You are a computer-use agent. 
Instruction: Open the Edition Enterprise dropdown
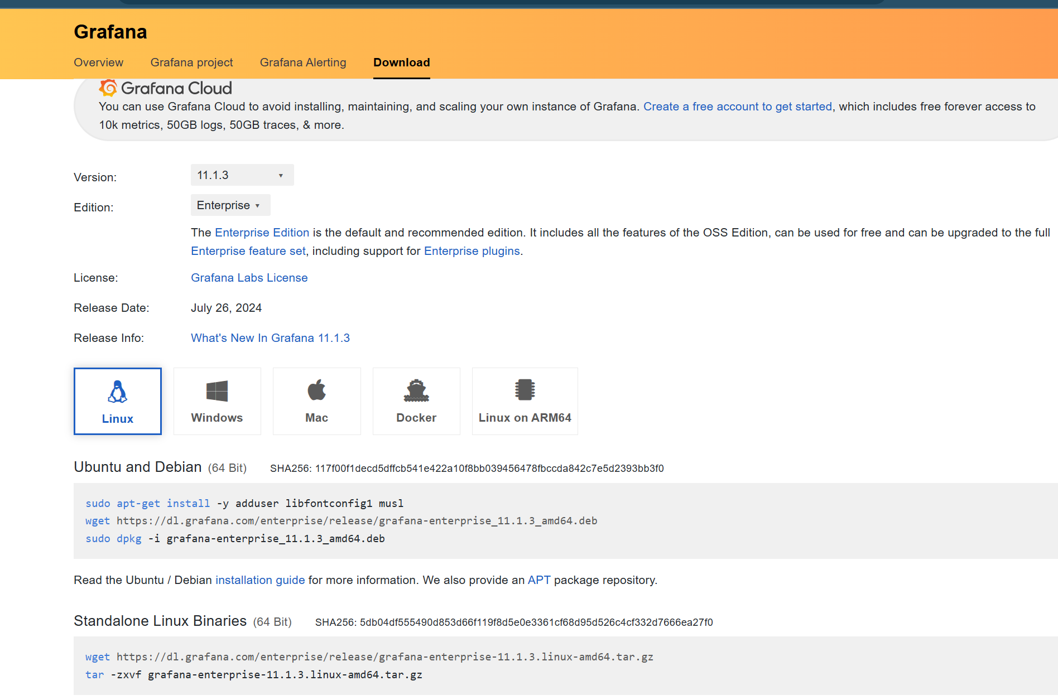pyautogui.click(x=230, y=205)
